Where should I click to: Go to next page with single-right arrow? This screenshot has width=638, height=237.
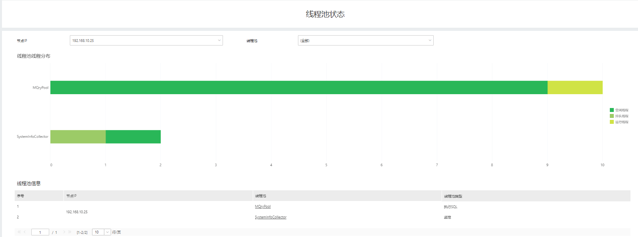point(64,232)
